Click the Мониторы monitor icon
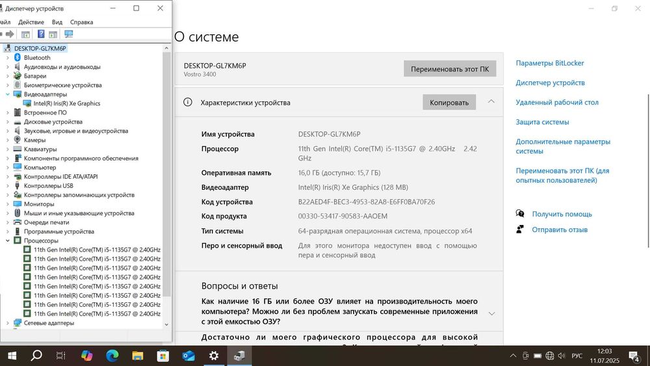The height and width of the screenshot is (366, 650). pyautogui.click(x=18, y=204)
